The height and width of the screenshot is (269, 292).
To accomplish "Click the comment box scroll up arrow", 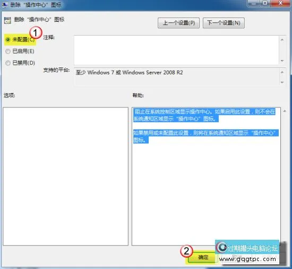I will (x=282, y=40).
